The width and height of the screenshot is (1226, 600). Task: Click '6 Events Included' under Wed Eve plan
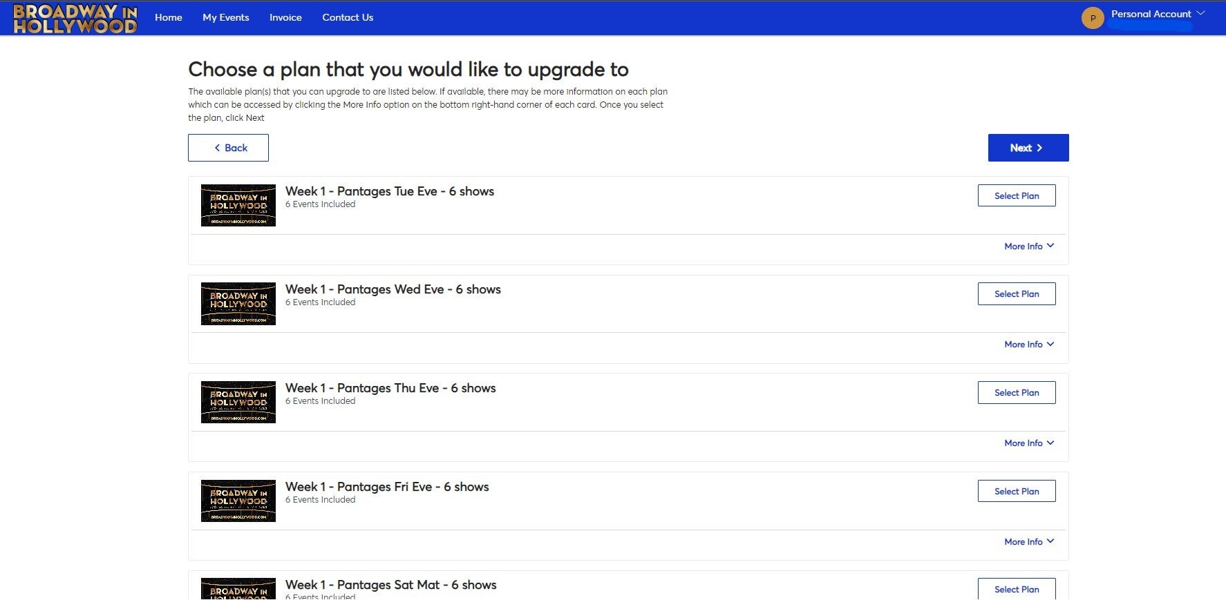(x=321, y=302)
